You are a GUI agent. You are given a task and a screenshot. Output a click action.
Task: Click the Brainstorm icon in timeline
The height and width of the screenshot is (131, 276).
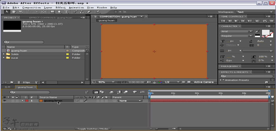135,92
